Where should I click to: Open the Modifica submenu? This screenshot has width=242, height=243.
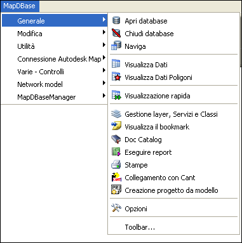[55, 33]
